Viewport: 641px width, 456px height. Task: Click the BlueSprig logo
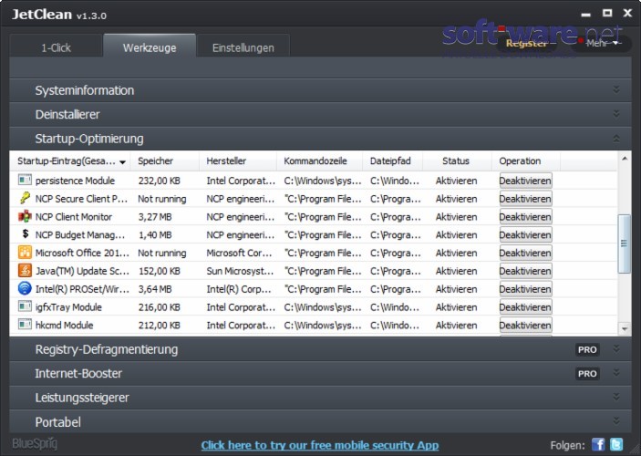tap(35, 444)
